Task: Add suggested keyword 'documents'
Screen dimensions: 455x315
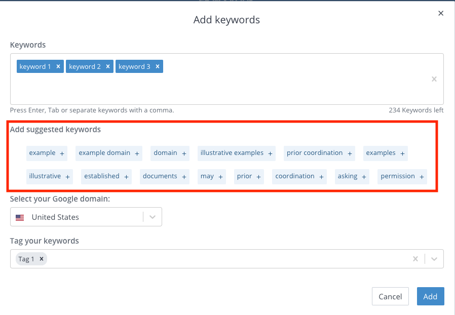Action: coord(165,176)
